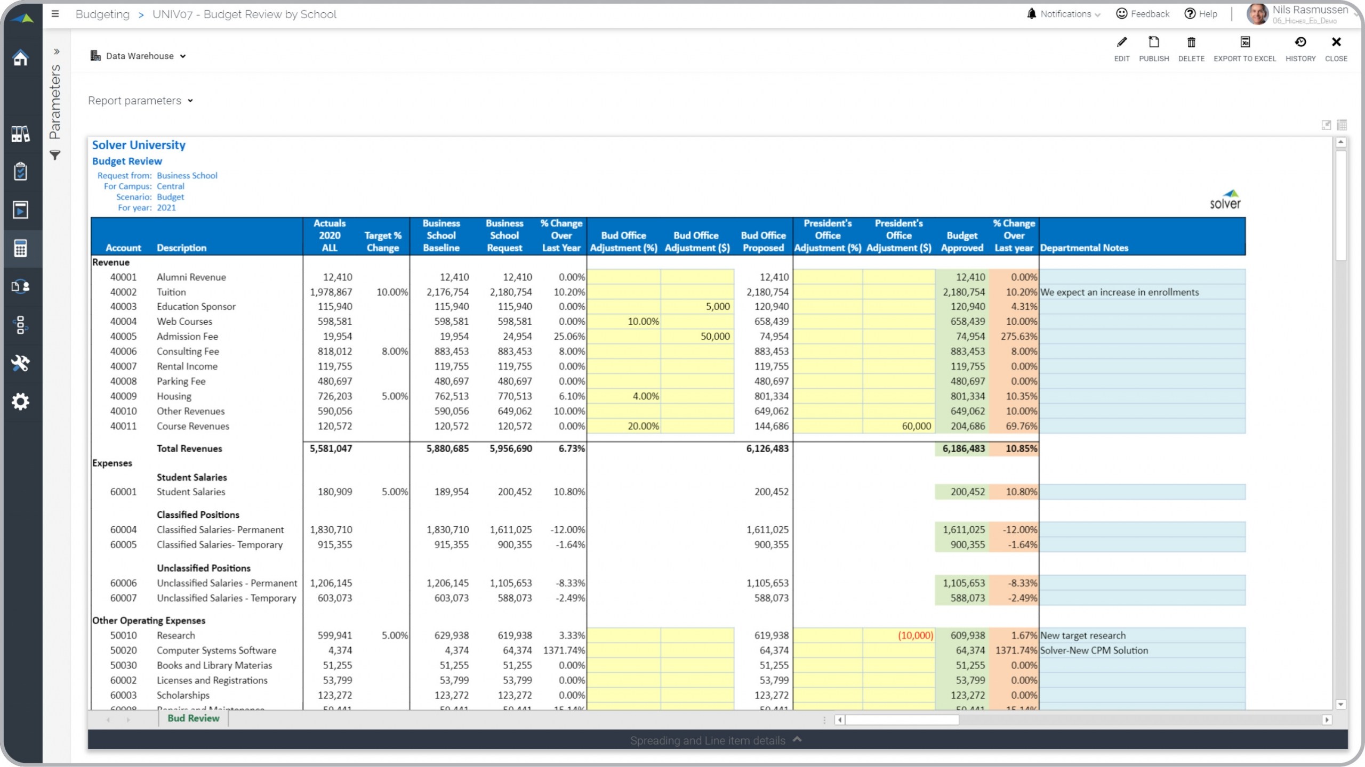1365x767 pixels.
Task: Open the History icon
Action: (x=1300, y=43)
